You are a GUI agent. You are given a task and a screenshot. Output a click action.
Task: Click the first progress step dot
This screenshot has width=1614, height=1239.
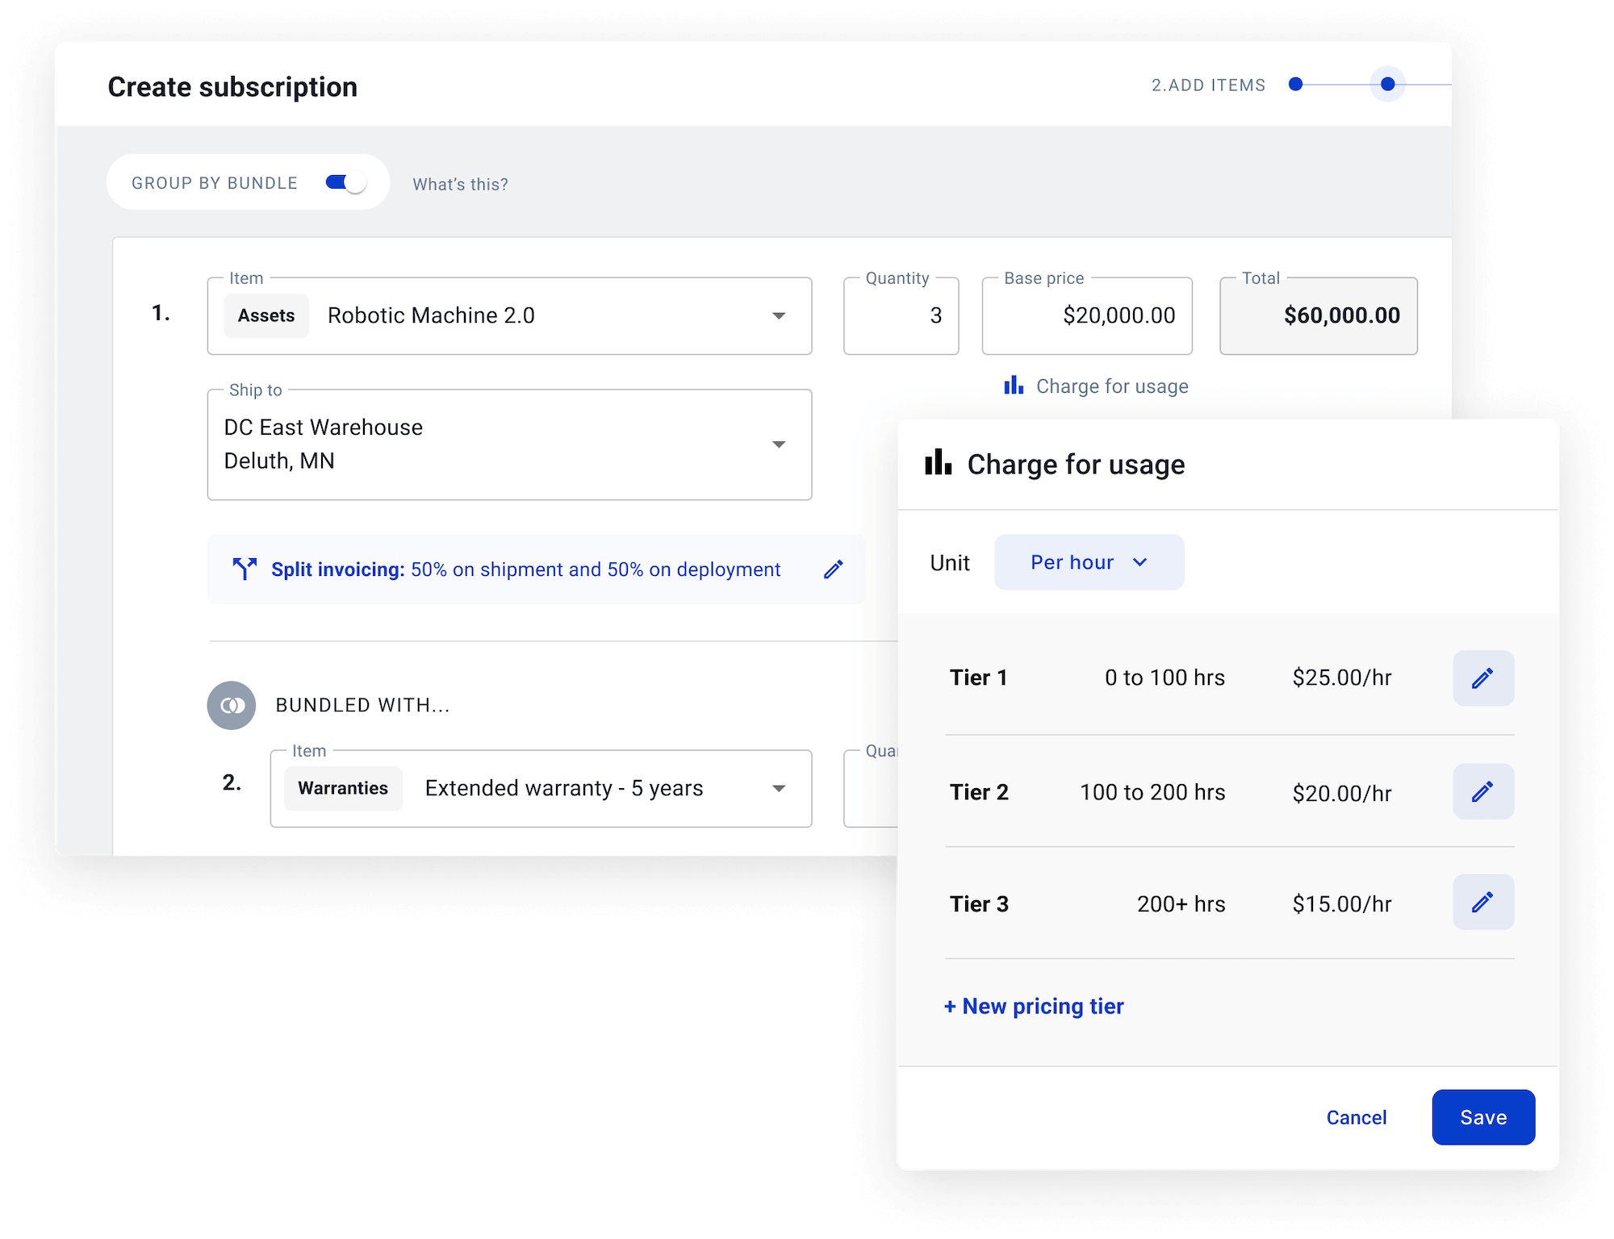(x=1295, y=84)
